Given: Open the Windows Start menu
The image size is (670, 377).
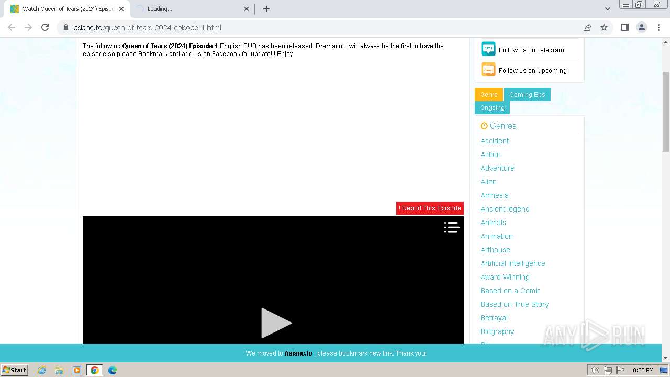Looking at the screenshot, I should tap(14, 370).
